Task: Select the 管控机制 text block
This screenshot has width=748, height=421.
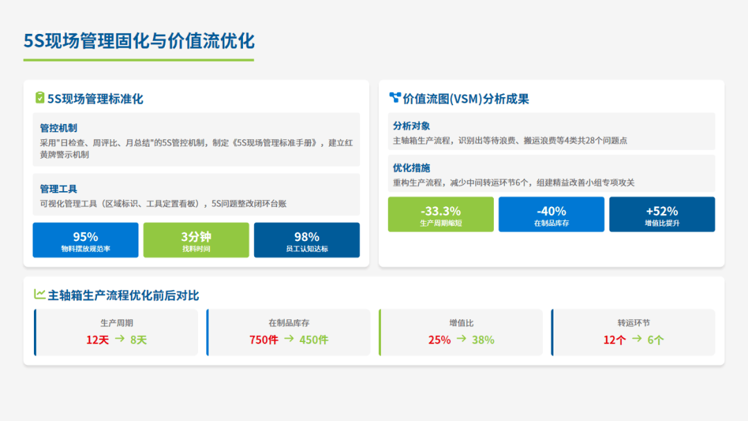Action: [196, 140]
